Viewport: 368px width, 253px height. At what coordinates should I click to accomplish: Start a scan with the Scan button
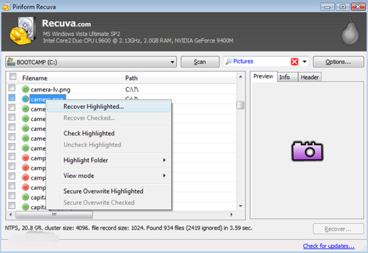click(200, 62)
